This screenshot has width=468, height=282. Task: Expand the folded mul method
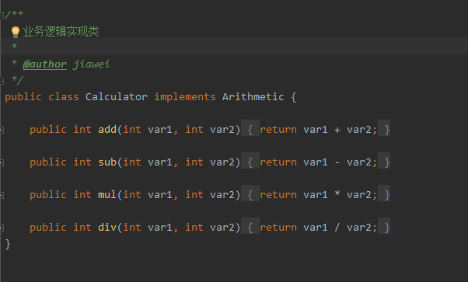(2, 196)
